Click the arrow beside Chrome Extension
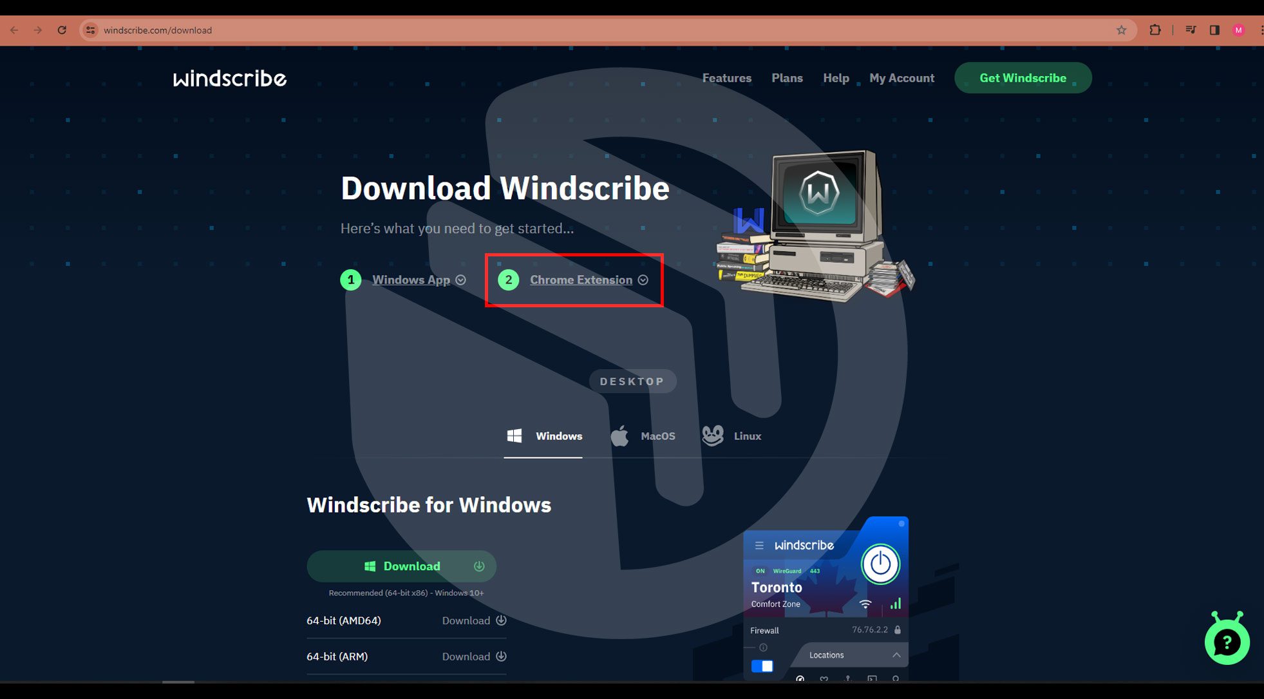This screenshot has width=1264, height=699. coord(643,280)
